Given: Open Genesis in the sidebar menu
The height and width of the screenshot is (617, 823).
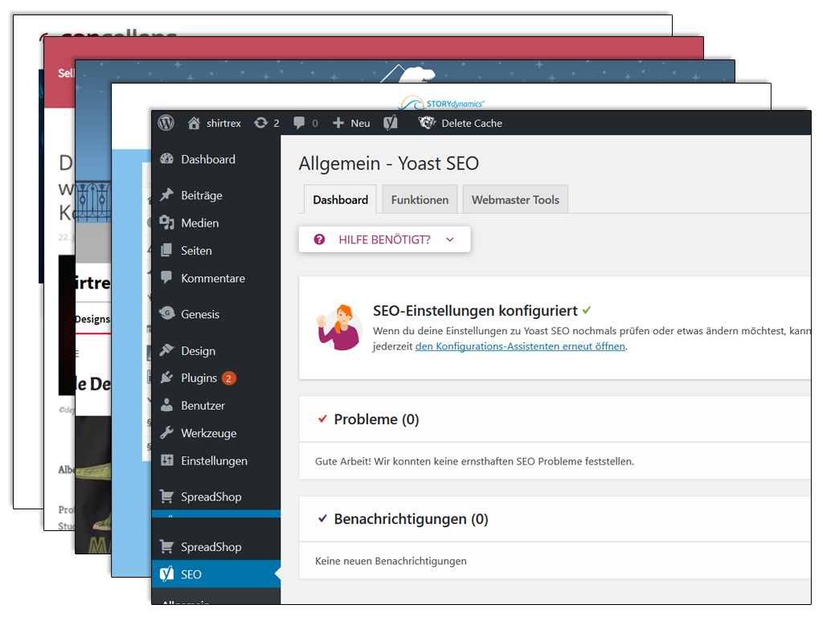Looking at the screenshot, I should (x=200, y=314).
